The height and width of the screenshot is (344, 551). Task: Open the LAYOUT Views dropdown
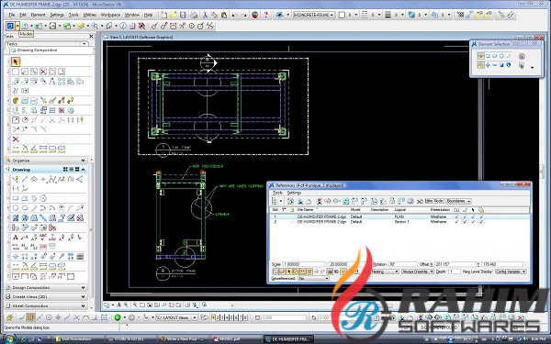click(x=176, y=317)
